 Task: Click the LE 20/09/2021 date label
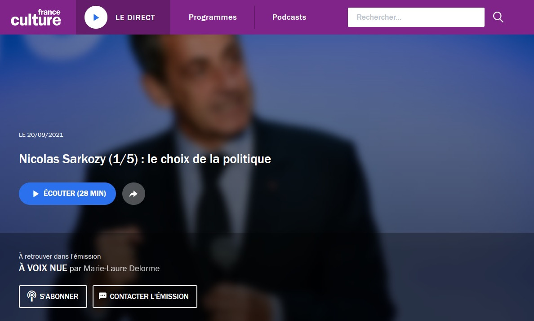(41, 135)
